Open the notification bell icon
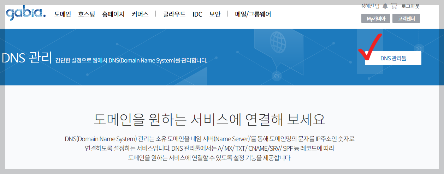The height and width of the screenshot is (174, 444). (385, 6)
